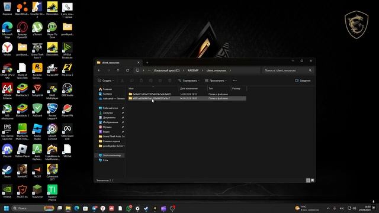Viewport: 379px width, 213px height.
Task: Select Сеть in the sidebar
Action: (105, 160)
